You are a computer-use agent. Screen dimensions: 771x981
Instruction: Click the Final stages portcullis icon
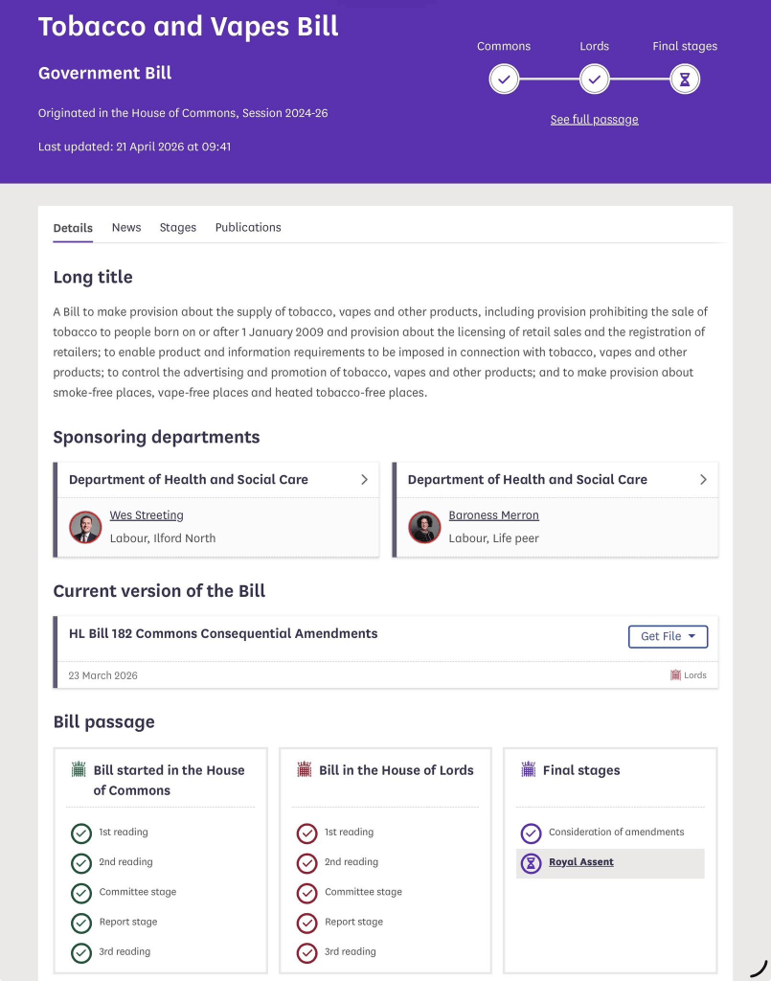[528, 769]
